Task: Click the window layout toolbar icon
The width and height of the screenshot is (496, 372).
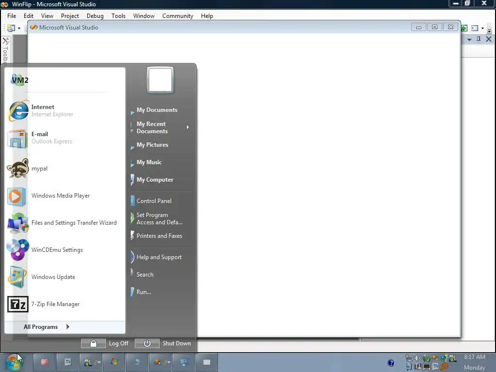Action: pyautogui.click(x=475, y=28)
